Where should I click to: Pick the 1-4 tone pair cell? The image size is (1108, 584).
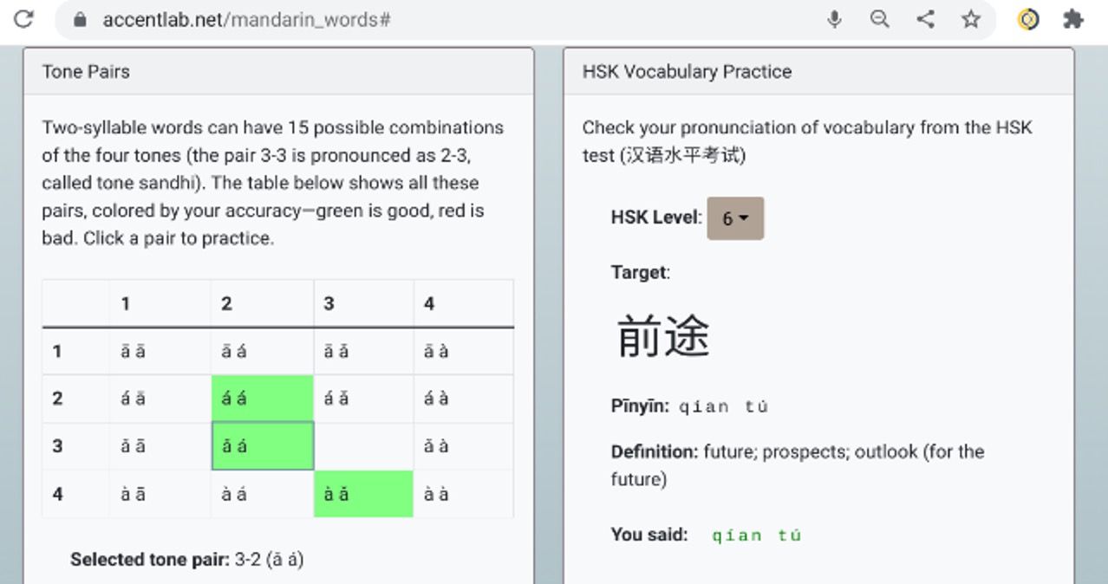(x=463, y=351)
